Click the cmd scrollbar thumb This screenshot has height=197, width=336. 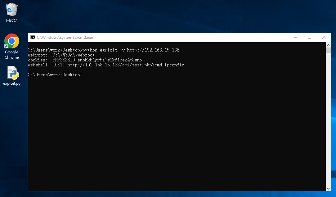pos(328,50)
